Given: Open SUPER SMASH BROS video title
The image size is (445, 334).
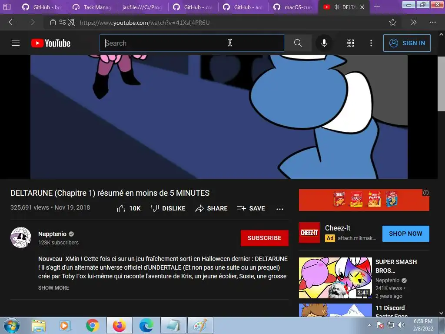Looking at the screenshot, I should coord(396,266).
